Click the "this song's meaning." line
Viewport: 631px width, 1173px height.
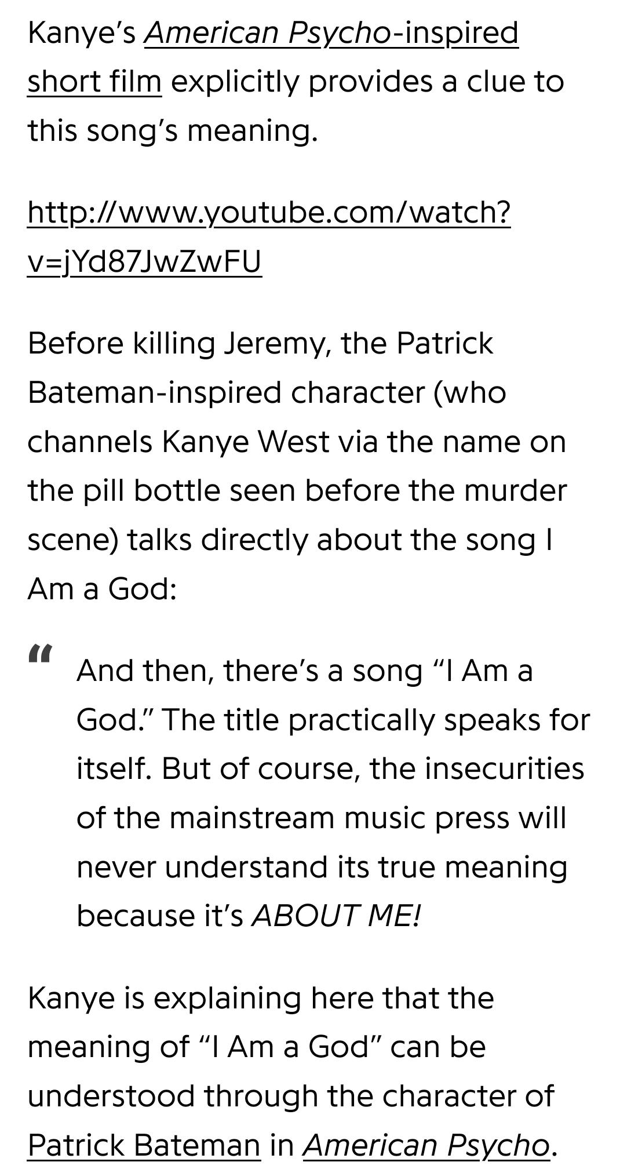point(173,130)
